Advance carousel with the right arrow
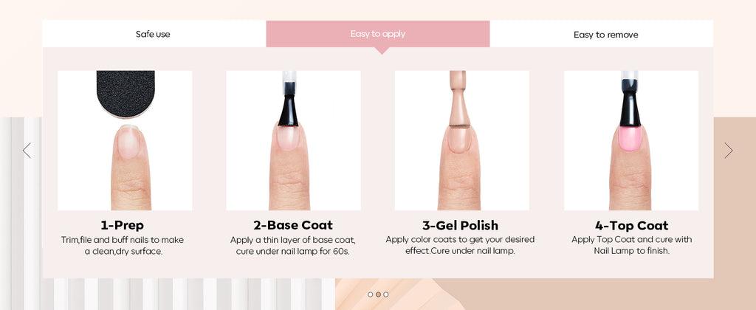Viewport: 756px width, 310px height. tap(728, 151)
